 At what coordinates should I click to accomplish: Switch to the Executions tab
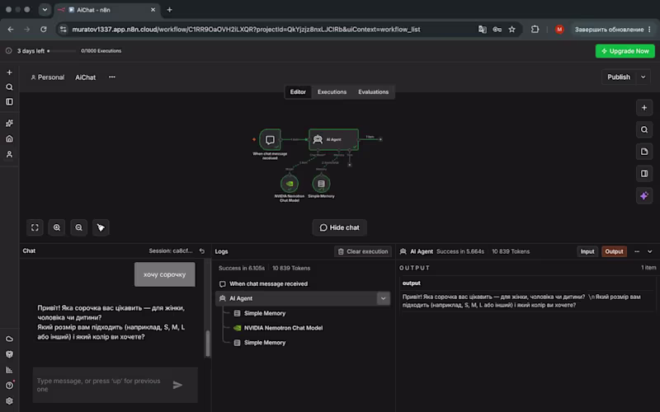click(x=332, y=91)
